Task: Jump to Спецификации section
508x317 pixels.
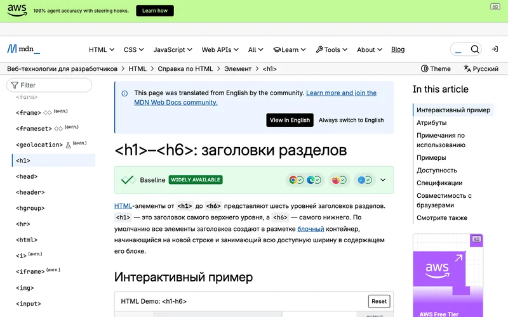Action: coord(439,183)
